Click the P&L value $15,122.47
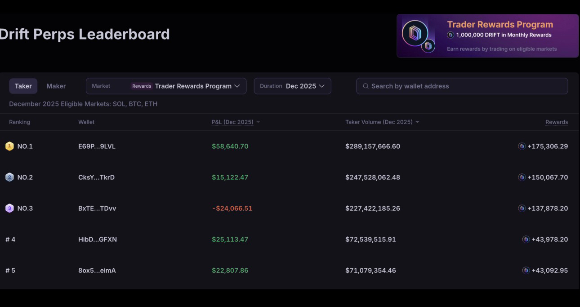The width and height of the screenshot is (580, 307). [x=230, y=177]
